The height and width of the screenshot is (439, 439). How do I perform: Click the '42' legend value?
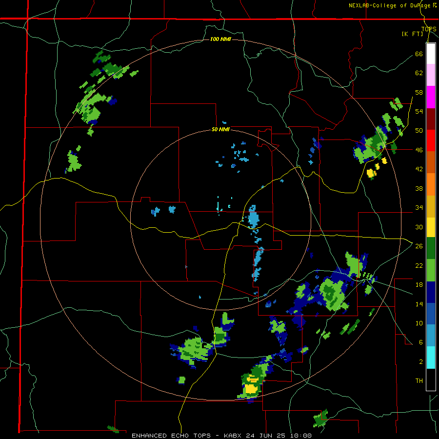tap(419, 169)
